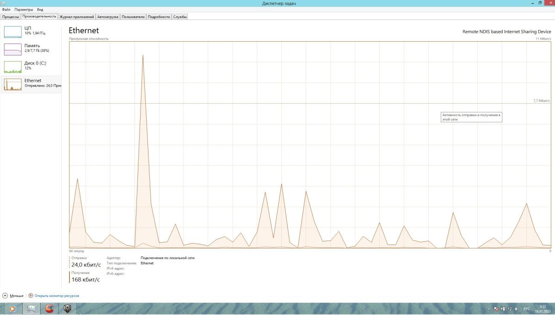The image size is (555, 315).
Task: Click the 168 кбит/с receive value
Action: (86, 279)
